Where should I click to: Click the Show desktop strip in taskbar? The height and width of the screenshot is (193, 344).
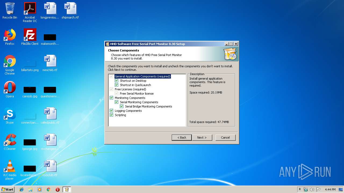(341, 190)
